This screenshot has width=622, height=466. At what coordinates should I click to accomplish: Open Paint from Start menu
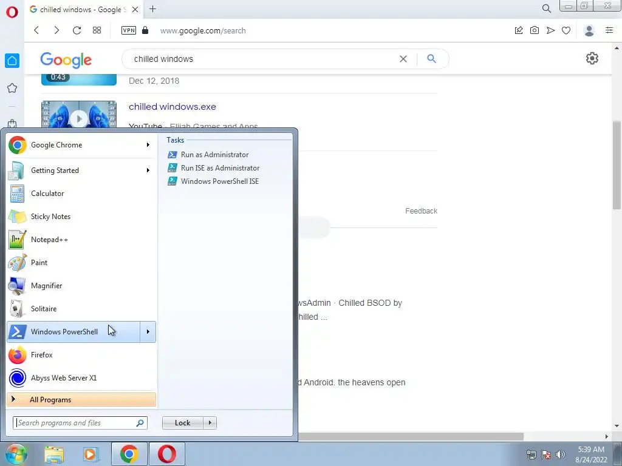tap(81, 262)
